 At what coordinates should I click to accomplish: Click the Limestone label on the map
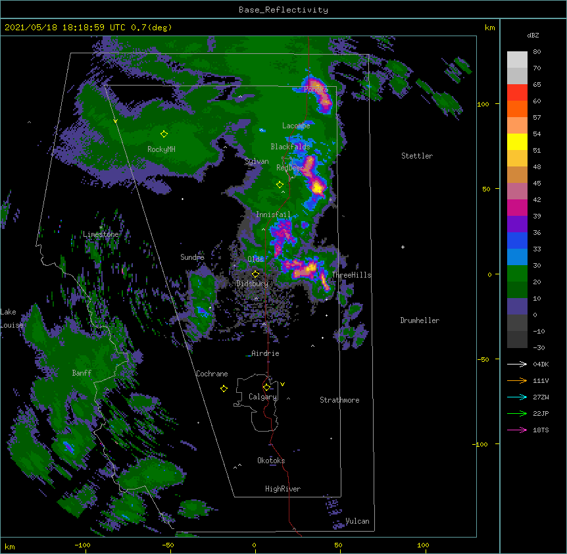101,234
